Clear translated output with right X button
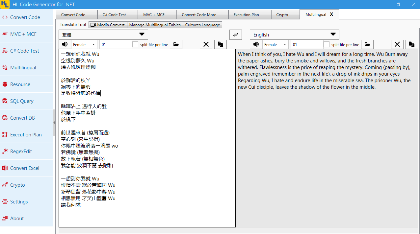Image resolution: width=420 pixels, height=234 pixels. [x=397, y=44]
